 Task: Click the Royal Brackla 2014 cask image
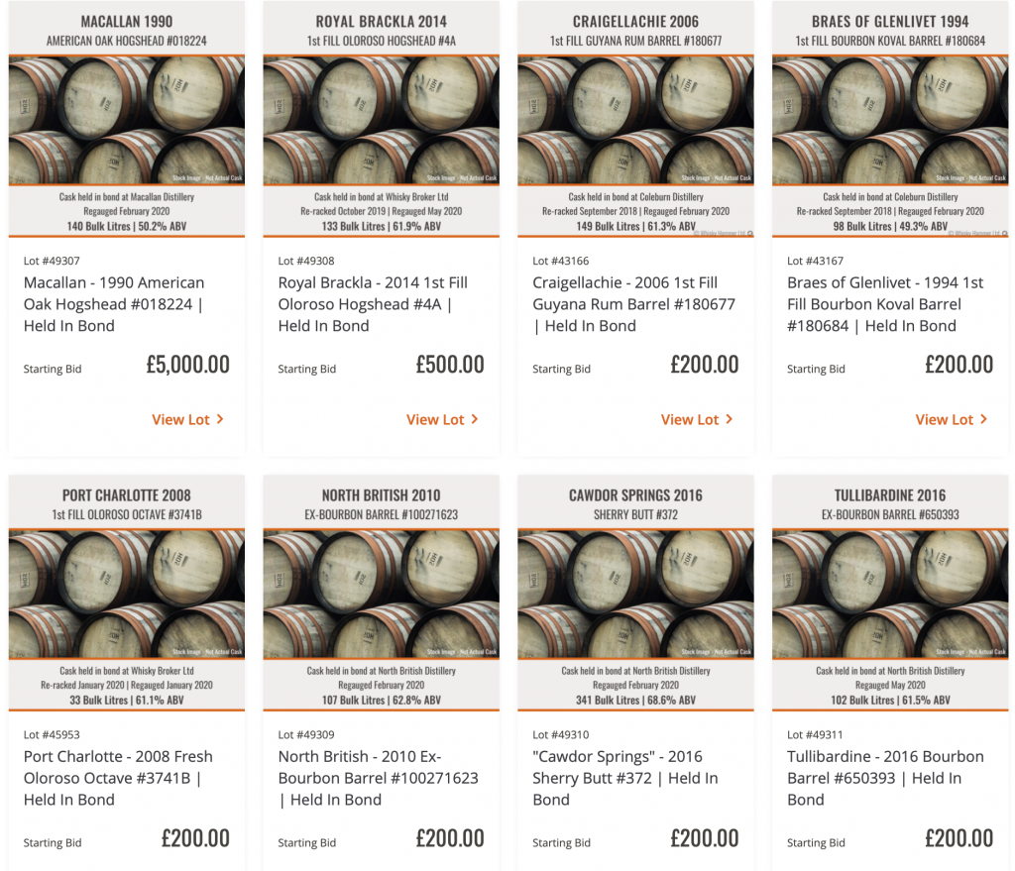point(381,119)
